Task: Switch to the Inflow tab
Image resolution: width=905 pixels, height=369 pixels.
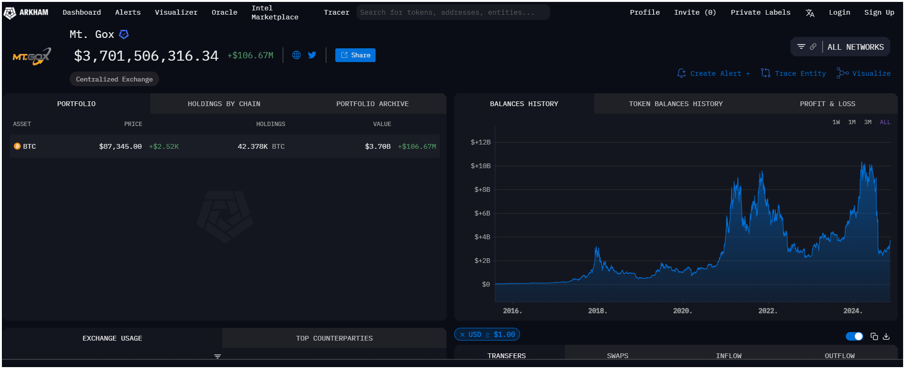Action: (729, 355)
